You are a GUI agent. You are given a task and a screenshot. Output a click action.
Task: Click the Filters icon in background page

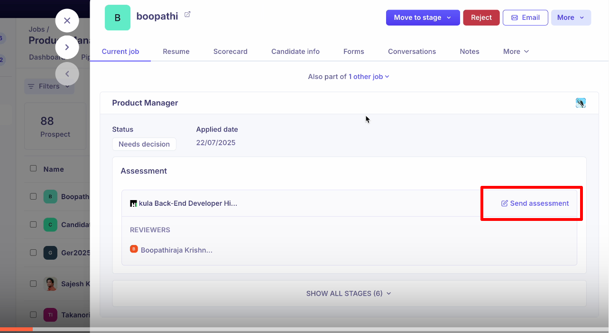[x=31, y=87]
